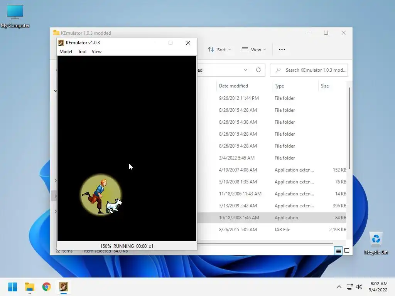Select the 2,193 KB JAR File row
This screenshot has height=296, width=395.
tap(272, 230)
